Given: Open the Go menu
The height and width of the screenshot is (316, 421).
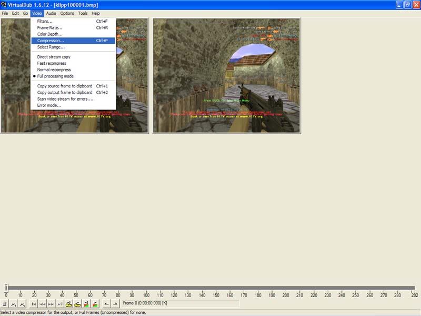Looking at the screenshot, I should (x=25, y=13).
